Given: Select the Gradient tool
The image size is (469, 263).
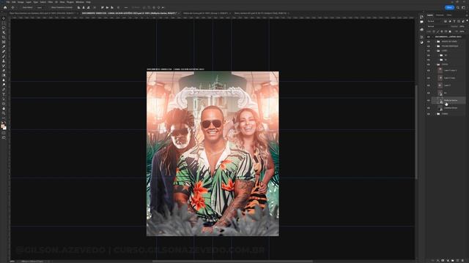Looking at the screenshot, I should (x=4, y=75).
